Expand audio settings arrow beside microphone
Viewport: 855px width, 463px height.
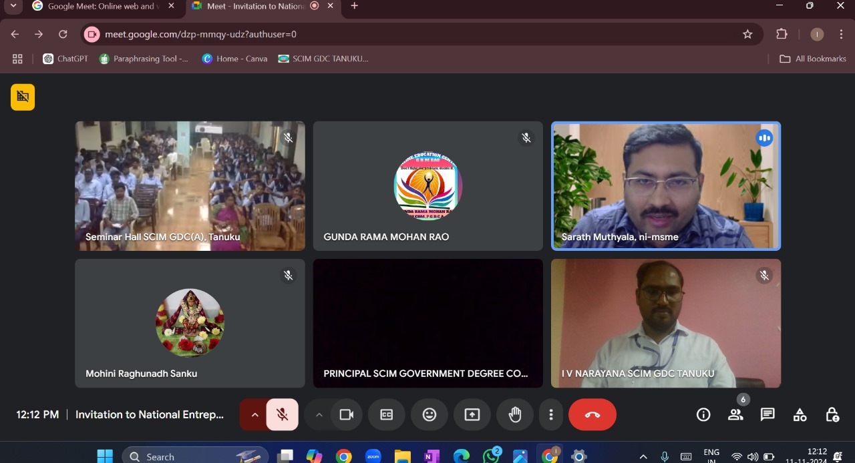coord(254,415)
